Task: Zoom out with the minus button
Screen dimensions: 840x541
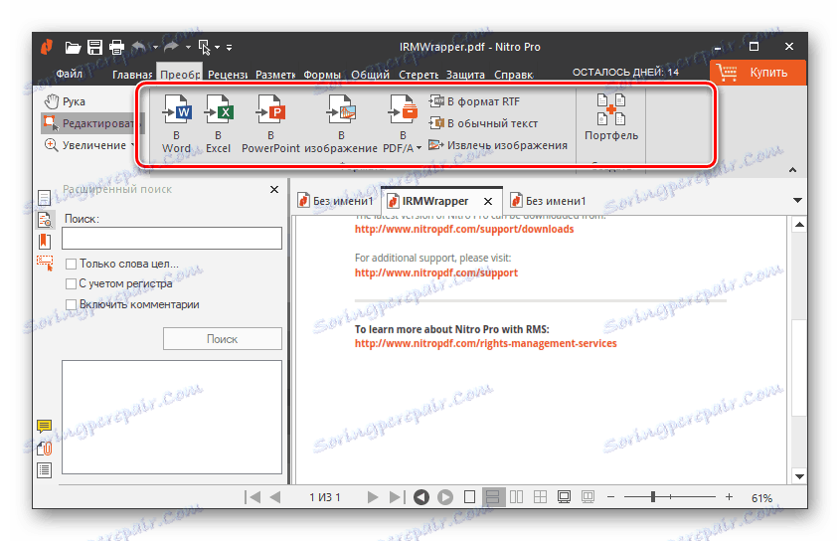Action: click(x=610, y=497)
